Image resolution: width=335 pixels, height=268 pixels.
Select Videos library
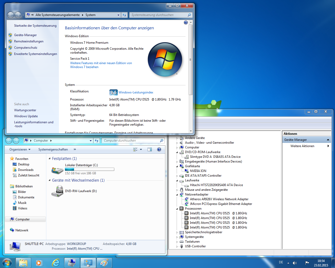click(23, 208)
